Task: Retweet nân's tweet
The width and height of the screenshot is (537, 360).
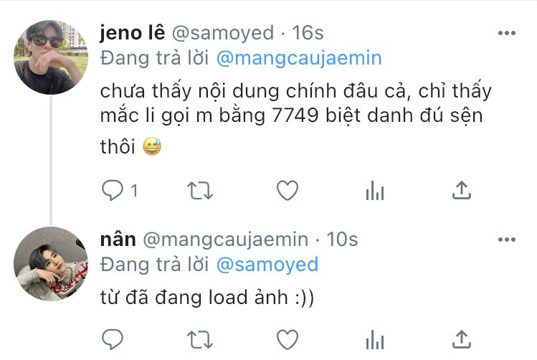Action: pyautogui.click(x=200, y=339)
